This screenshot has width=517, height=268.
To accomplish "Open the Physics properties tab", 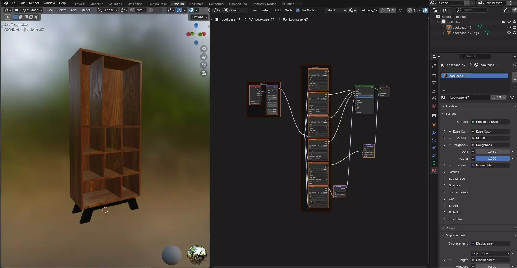I will click(x=434, y=148).
